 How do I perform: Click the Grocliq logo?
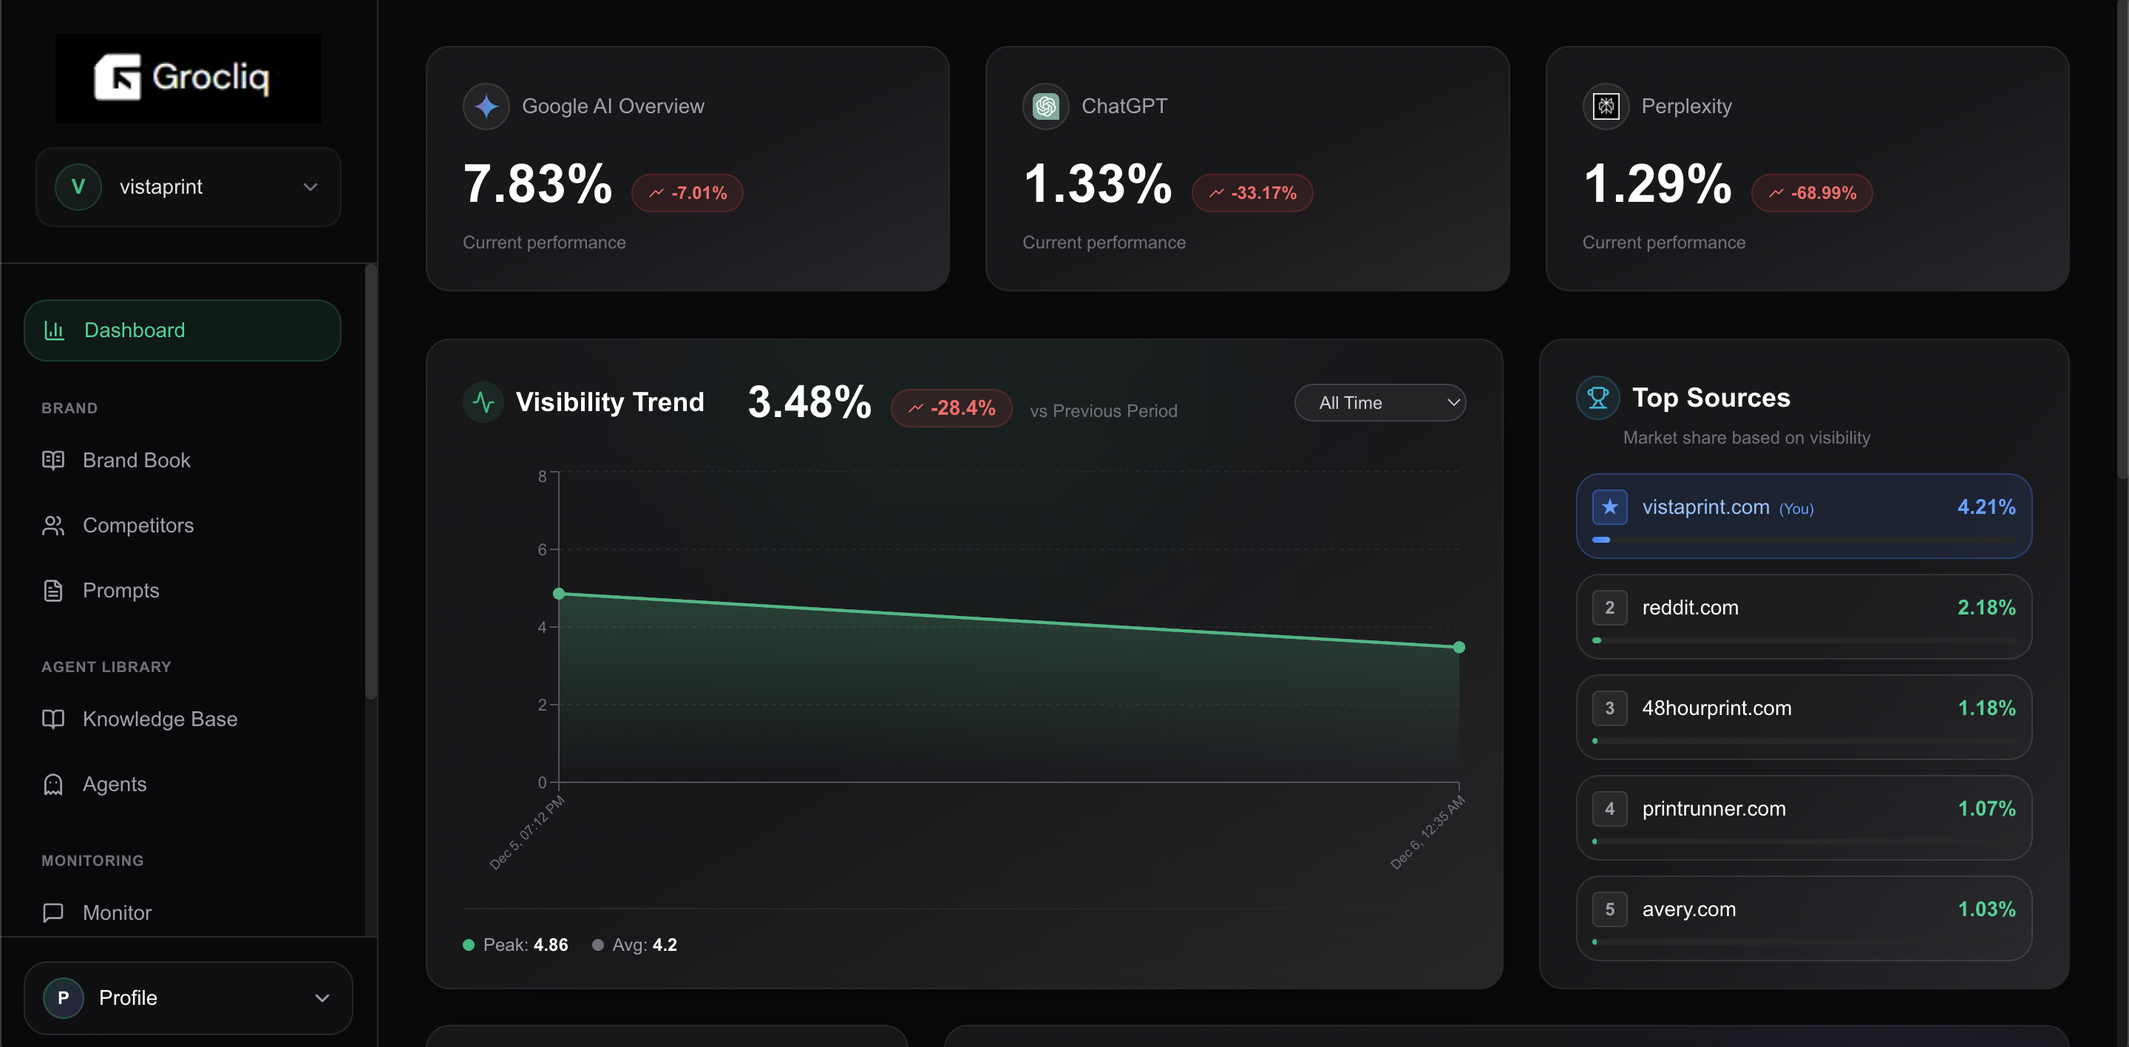pyautogui.click(x=188, y=78)
